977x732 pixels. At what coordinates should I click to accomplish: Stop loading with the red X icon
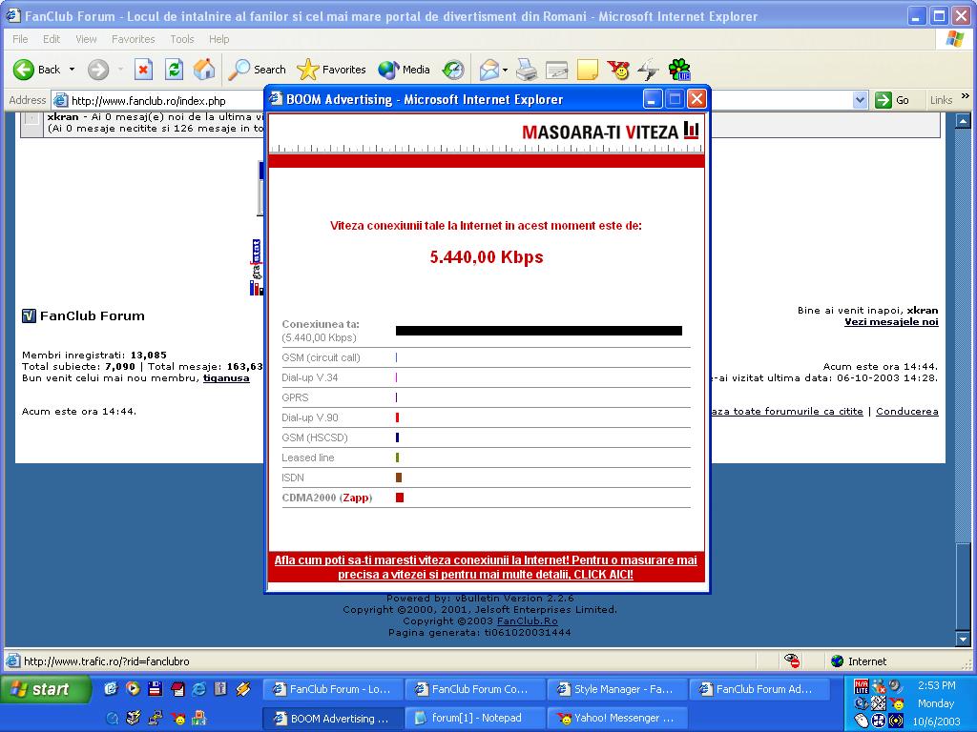click(143, 70)
